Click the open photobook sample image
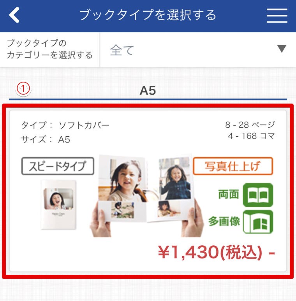This screenshot has width=296, height=301. (146, 195)
